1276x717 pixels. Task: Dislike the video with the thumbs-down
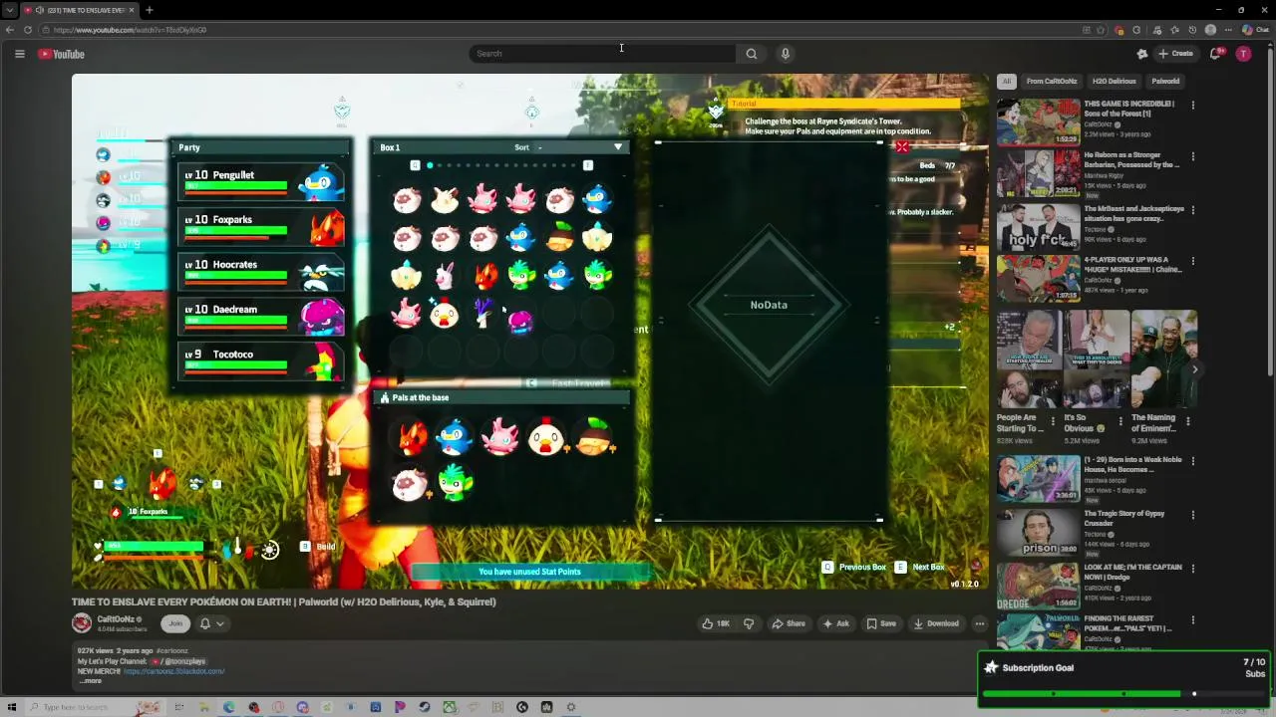pyautogui.click(x=749, y=623)
